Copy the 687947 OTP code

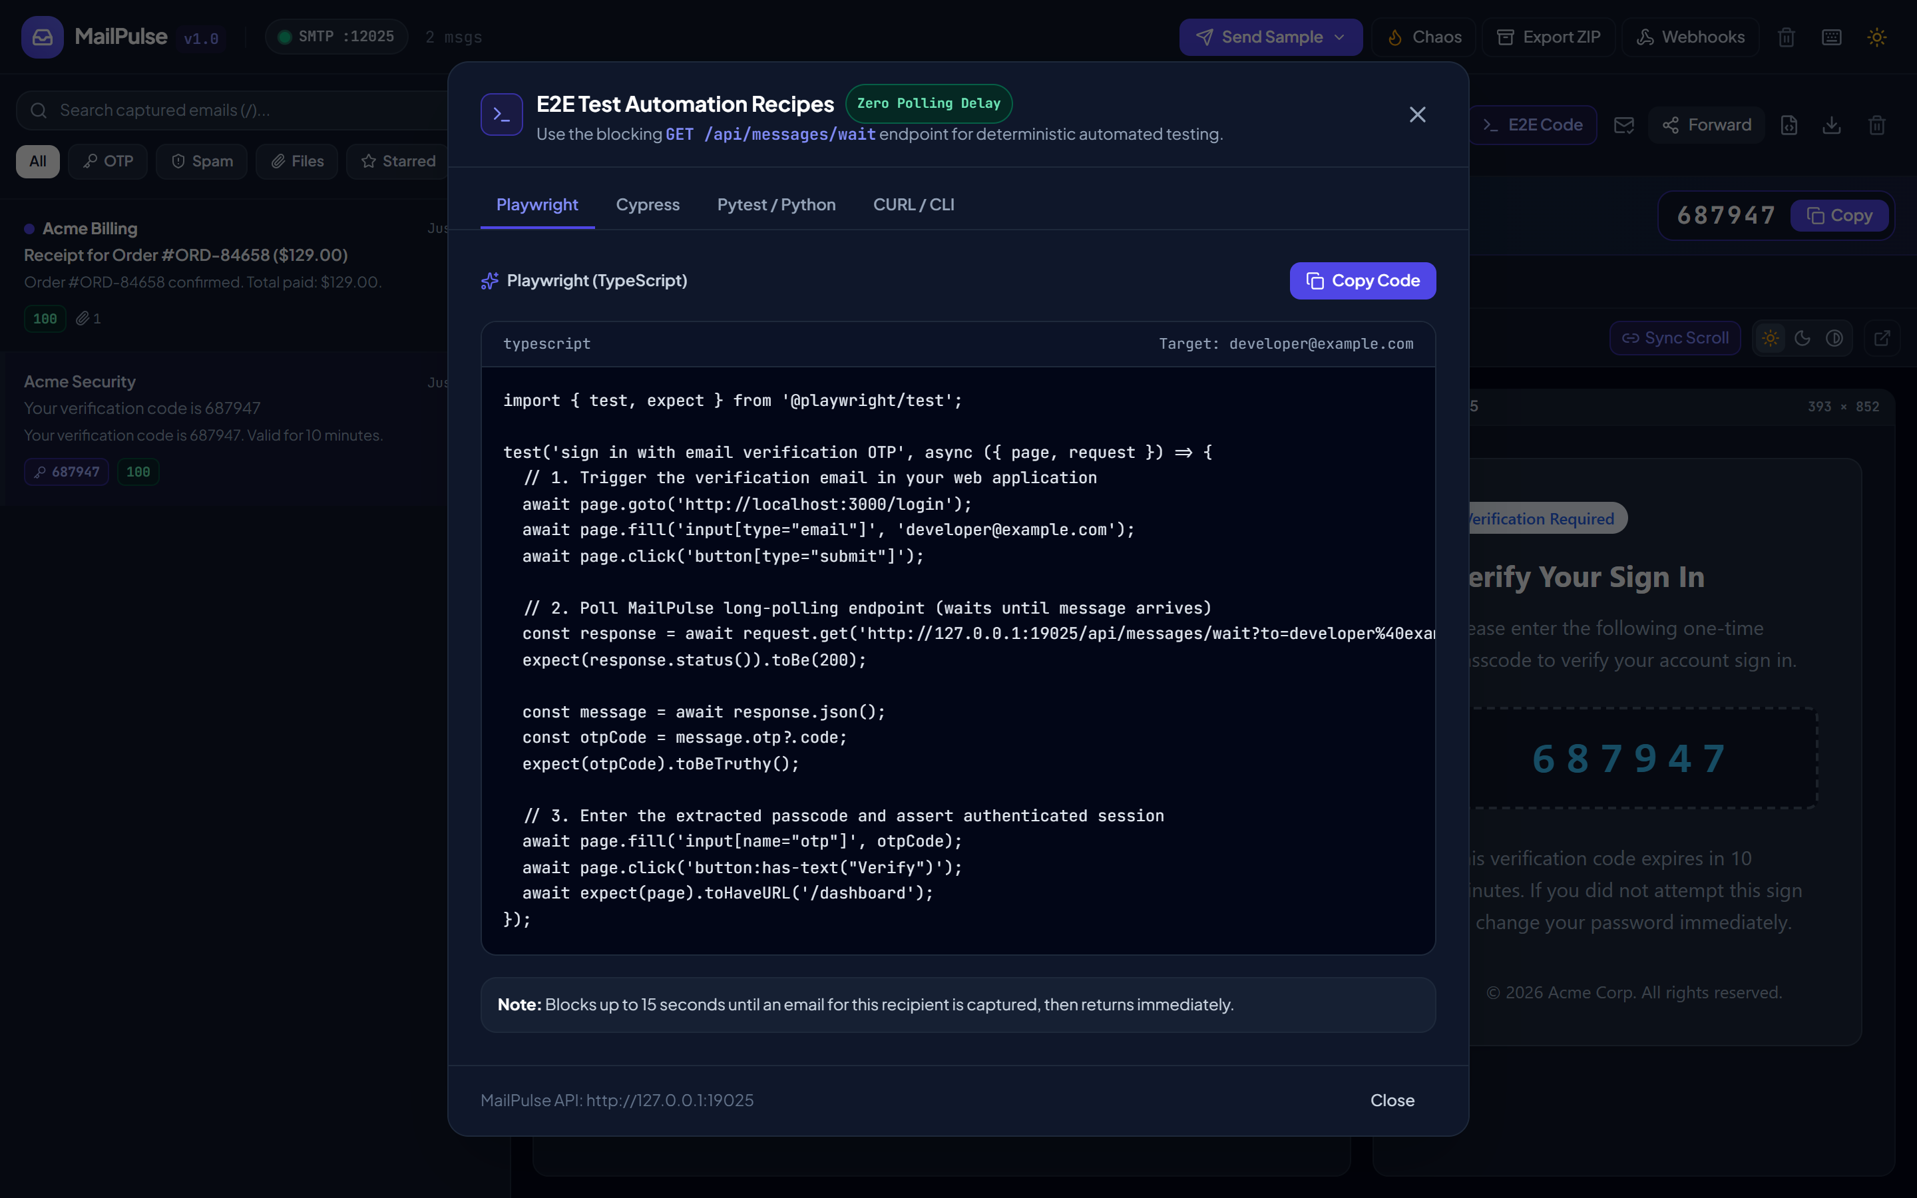tap(1839, 216)
